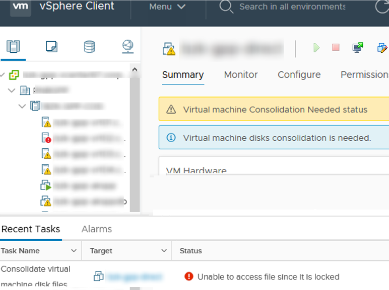Open Edit Settings icon for VM

[382, 48]
